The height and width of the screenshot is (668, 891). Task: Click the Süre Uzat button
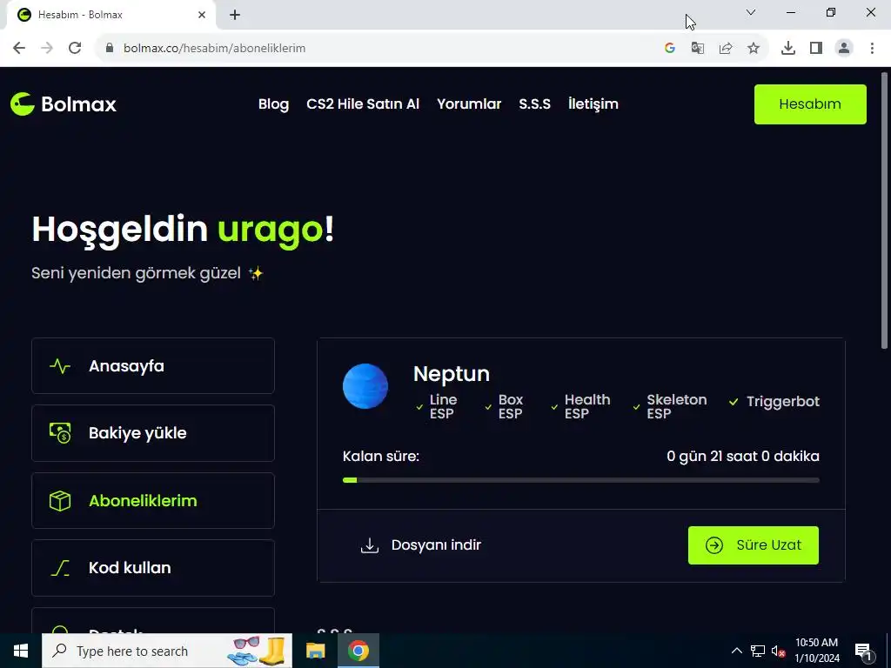tap(753, 545)
